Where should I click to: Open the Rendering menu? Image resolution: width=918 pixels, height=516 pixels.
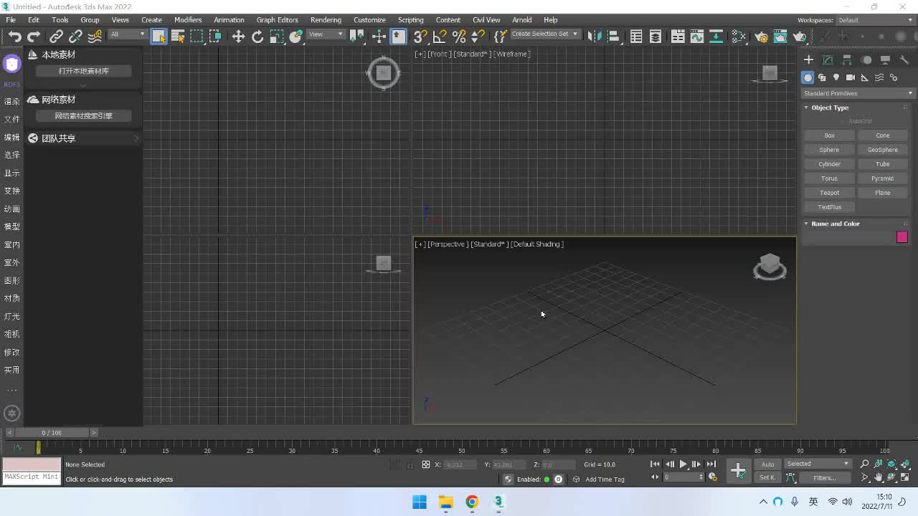click(326, 20)
